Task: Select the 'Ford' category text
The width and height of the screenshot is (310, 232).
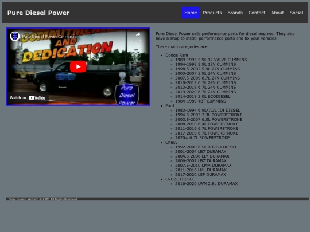Action: click(169, 106)
